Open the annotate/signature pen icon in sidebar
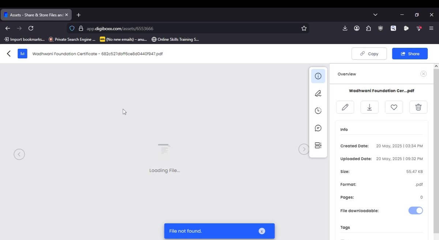439x240 pixels. coord(318,93)
